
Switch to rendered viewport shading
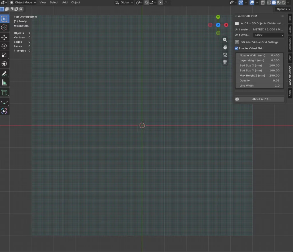coord(284,2)
